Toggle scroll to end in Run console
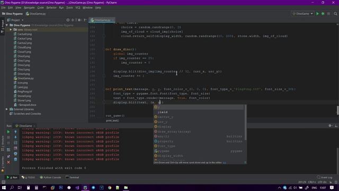 tap(15, 148)
